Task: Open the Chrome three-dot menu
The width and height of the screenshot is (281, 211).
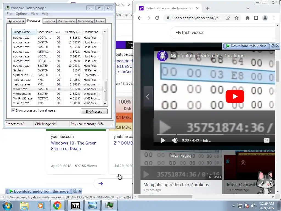Action: tap(274, 18)
